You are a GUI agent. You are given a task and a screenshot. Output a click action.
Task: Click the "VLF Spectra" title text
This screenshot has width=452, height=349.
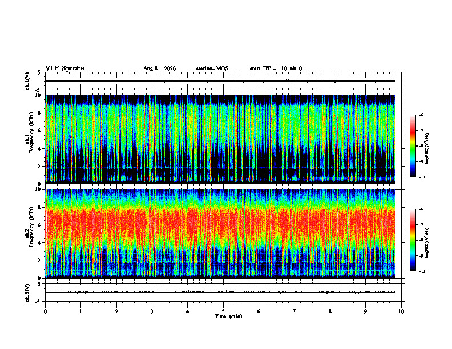(64, 68)
